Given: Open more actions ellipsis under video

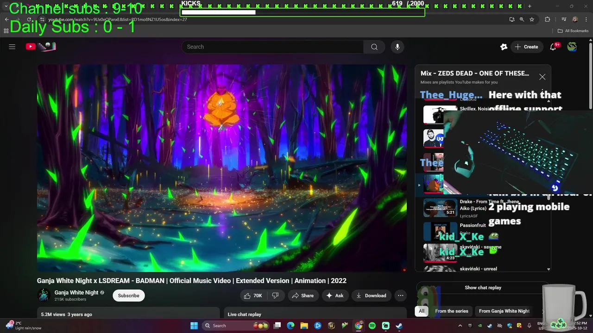Looking at the screenshot, I should pyautogui.click(x=401, y=296).
